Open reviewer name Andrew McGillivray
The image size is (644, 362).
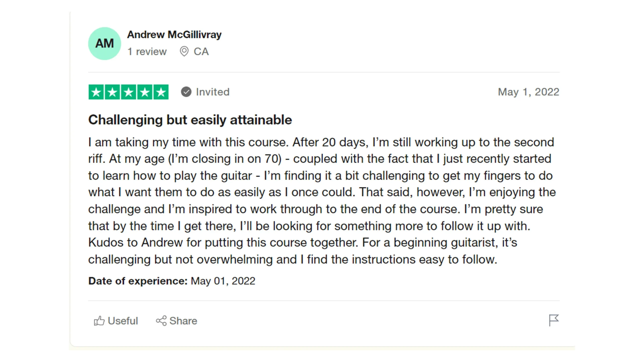tap(174, 34)
